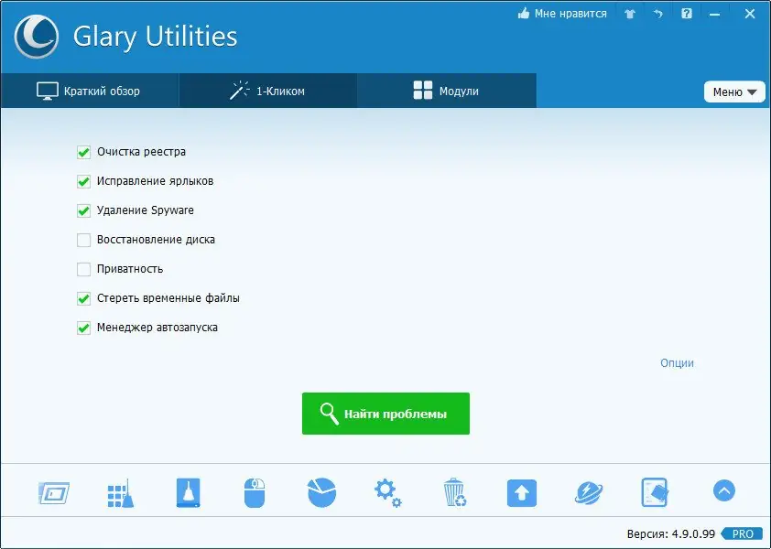Open the overlapping windows icon at far left
This screenshot has height=549, width=771.
coord(52,491)
